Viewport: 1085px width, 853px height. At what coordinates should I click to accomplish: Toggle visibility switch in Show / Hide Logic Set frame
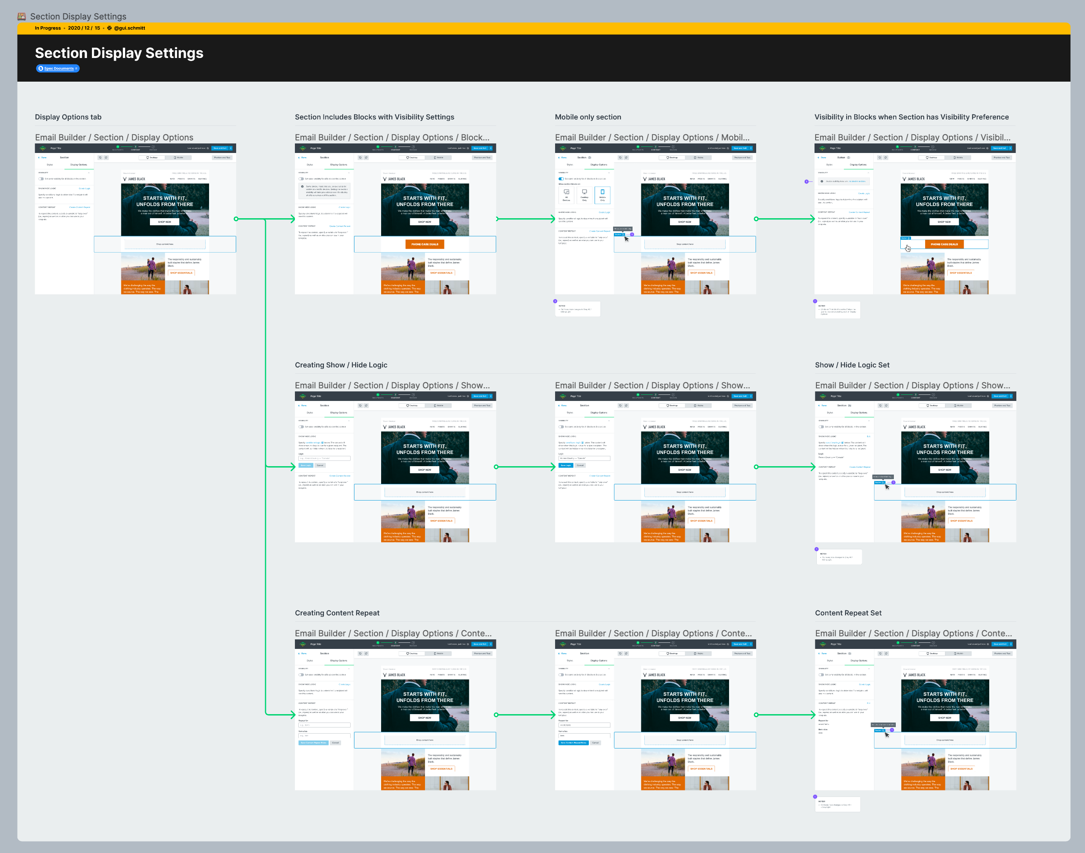(x=821, y=427)
